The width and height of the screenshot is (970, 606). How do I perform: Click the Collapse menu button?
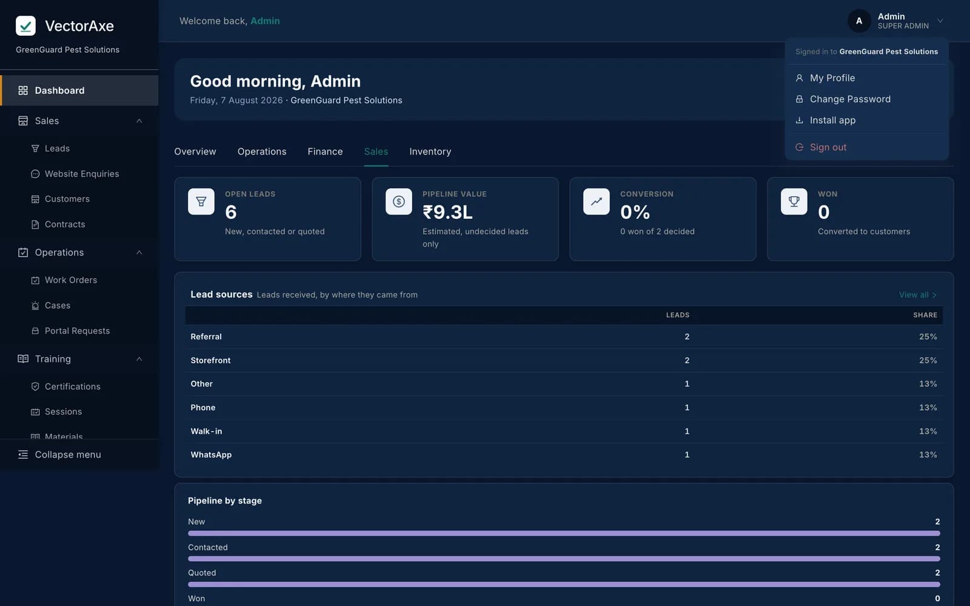point(79,454)
